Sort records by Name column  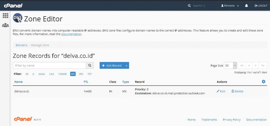[18, 82]
